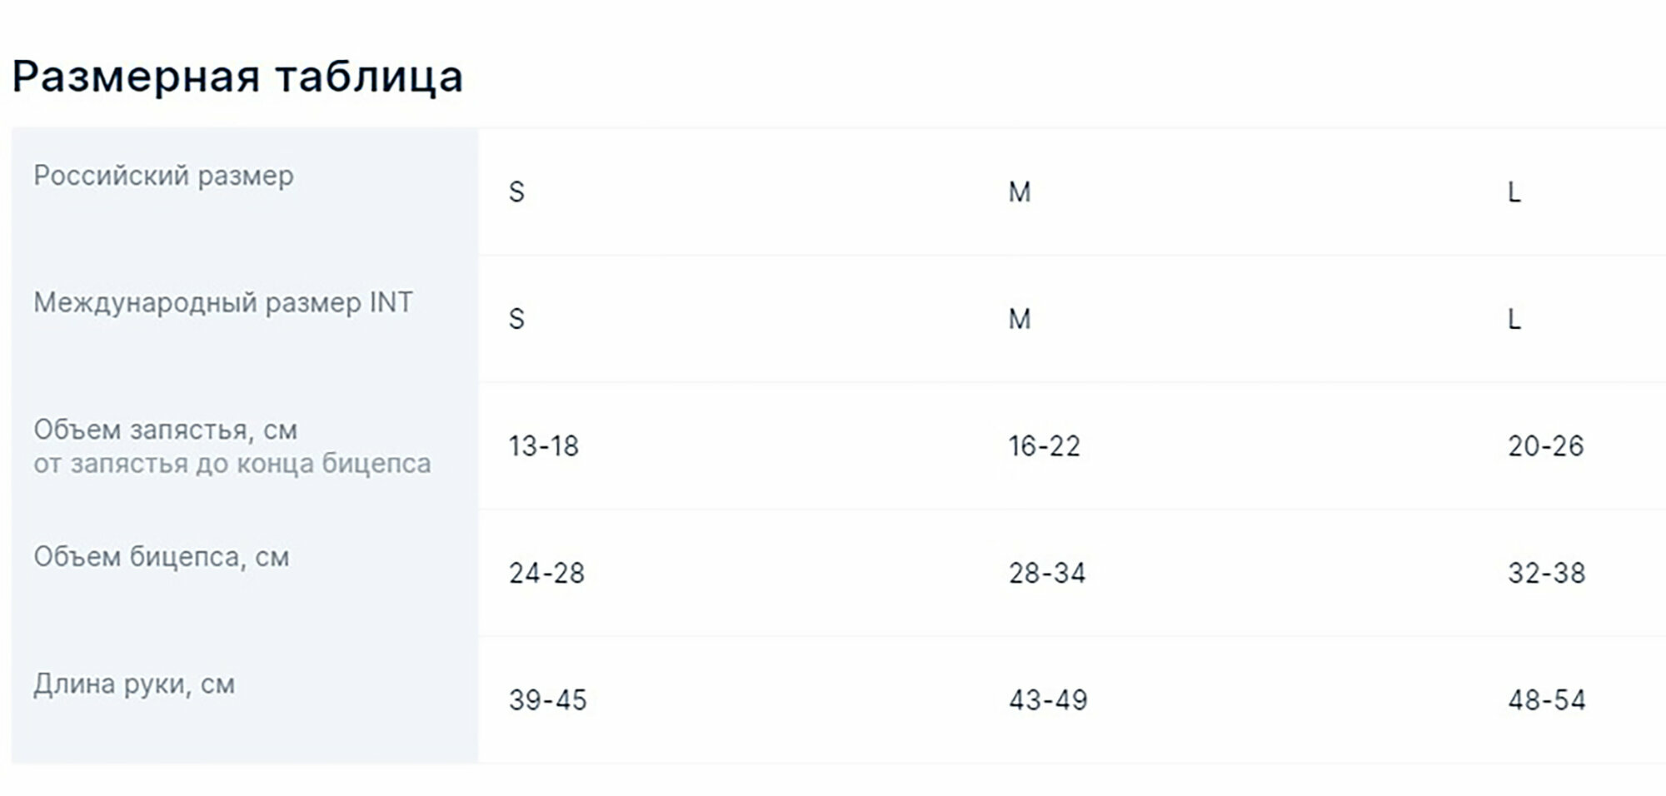Select arm length value 48-54
This screenshot has height=796, width=1666.
[x=1547, y=700]
